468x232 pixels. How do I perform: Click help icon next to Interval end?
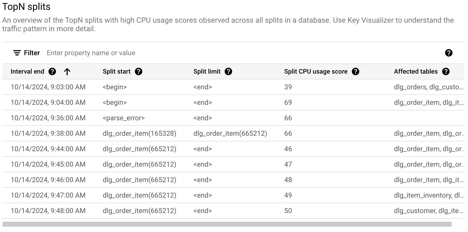coord(52,71)
